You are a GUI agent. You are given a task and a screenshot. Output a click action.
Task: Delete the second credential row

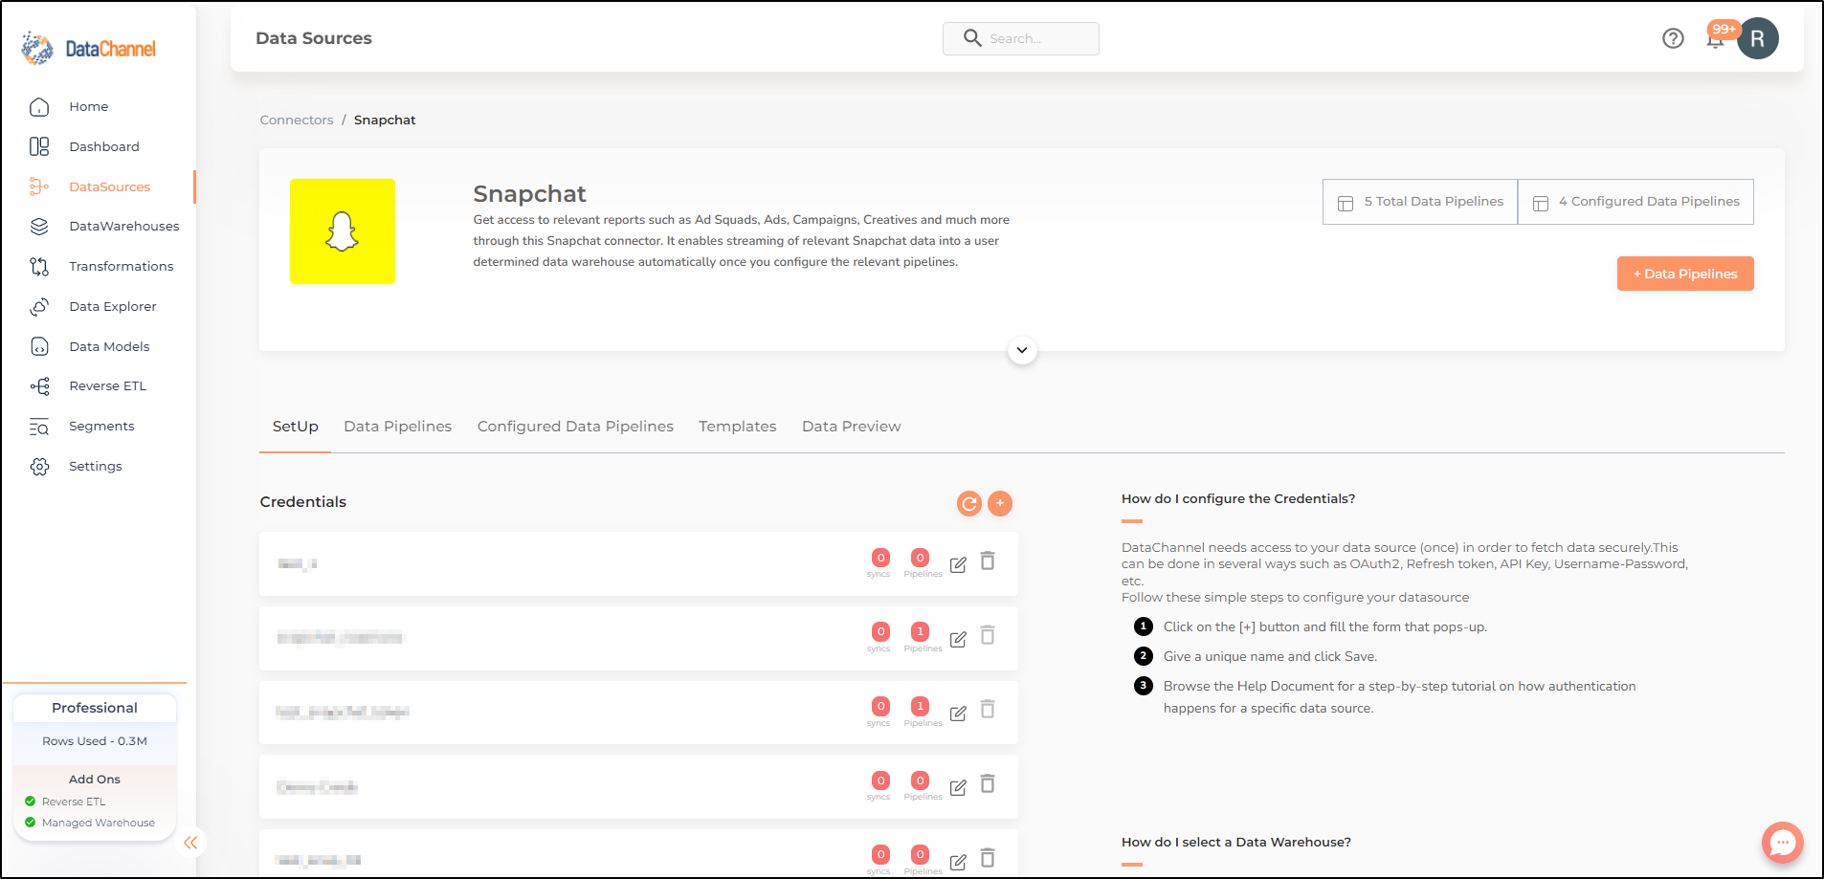(x=988, y=635)
